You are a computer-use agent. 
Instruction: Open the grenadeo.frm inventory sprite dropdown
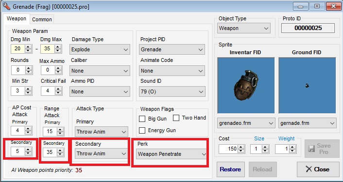point(246,123)
